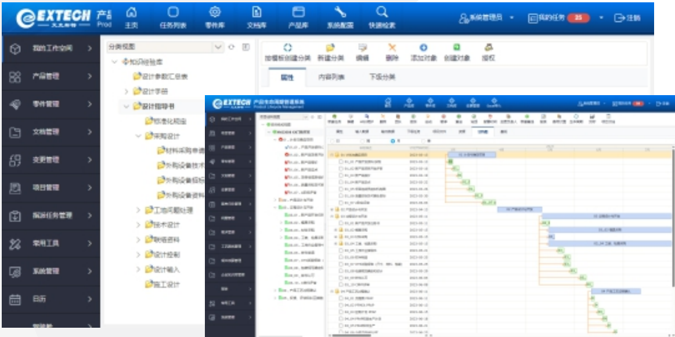Expand the 设计输入 tree node
Image resolution: width=675 pixels, height=337 pixels.
[x=138, y=270]
